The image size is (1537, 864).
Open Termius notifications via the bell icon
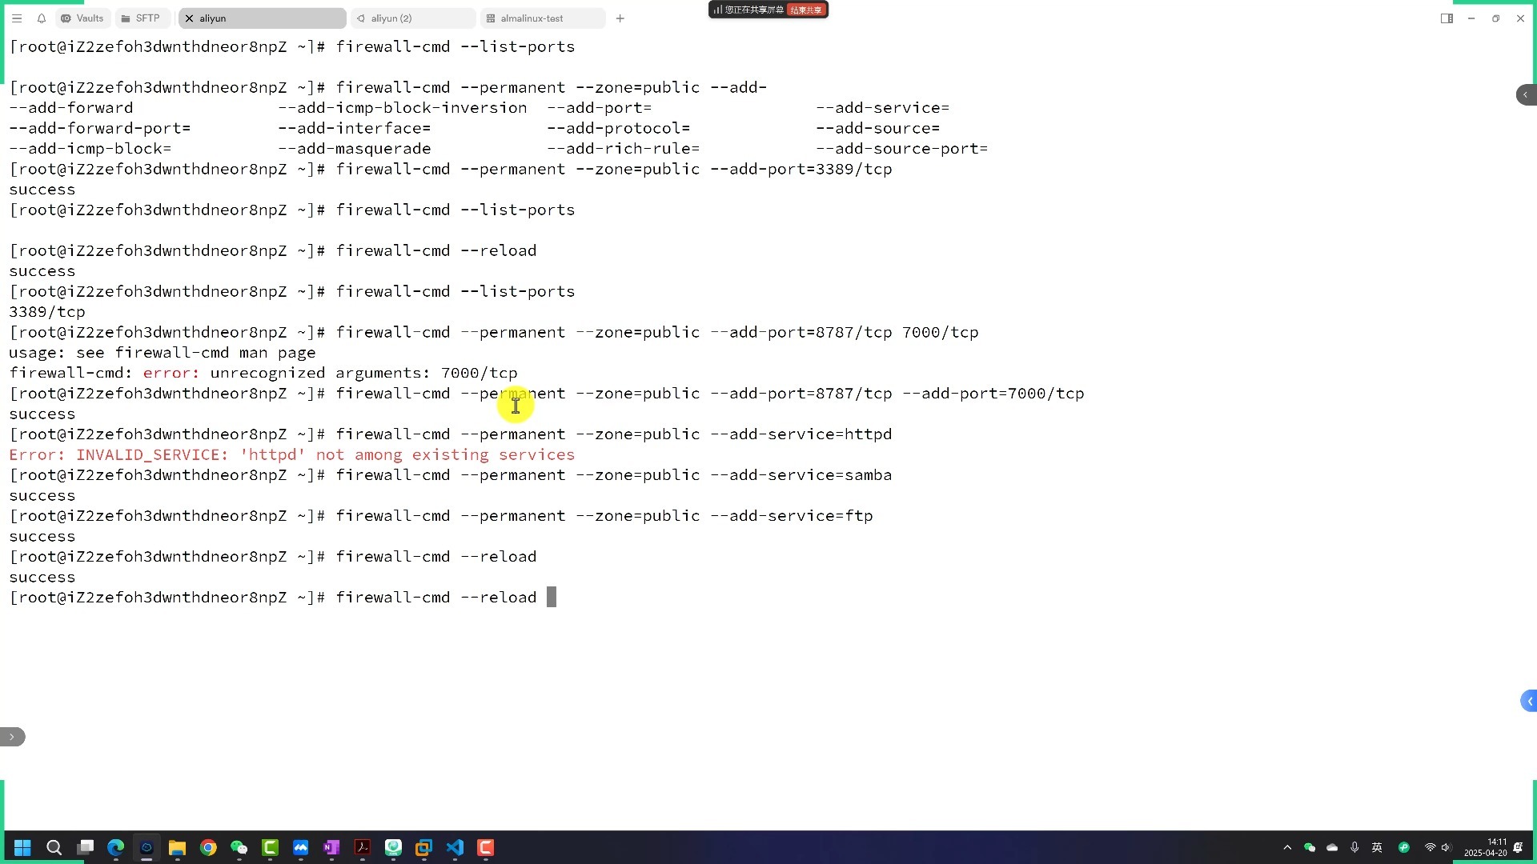42,18
